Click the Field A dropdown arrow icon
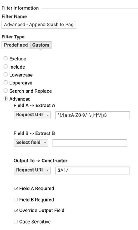138x230 pixels. [47, 115]
